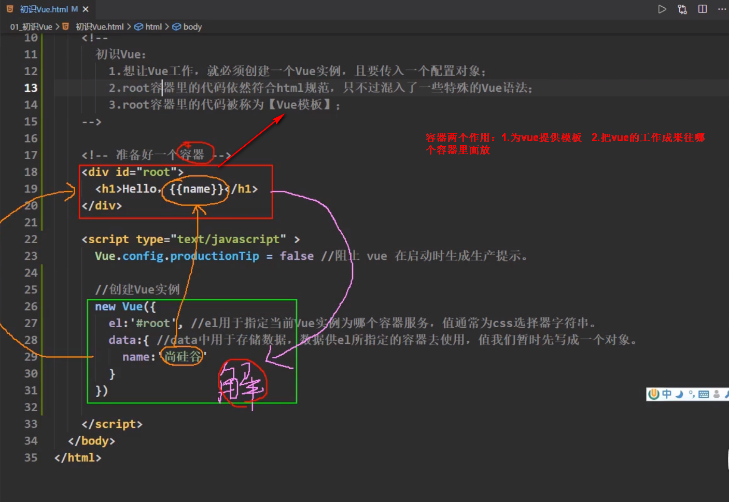Click line number 22 in the gutter
Viewport: 729px width, 502px height.
tap(31, 239)
